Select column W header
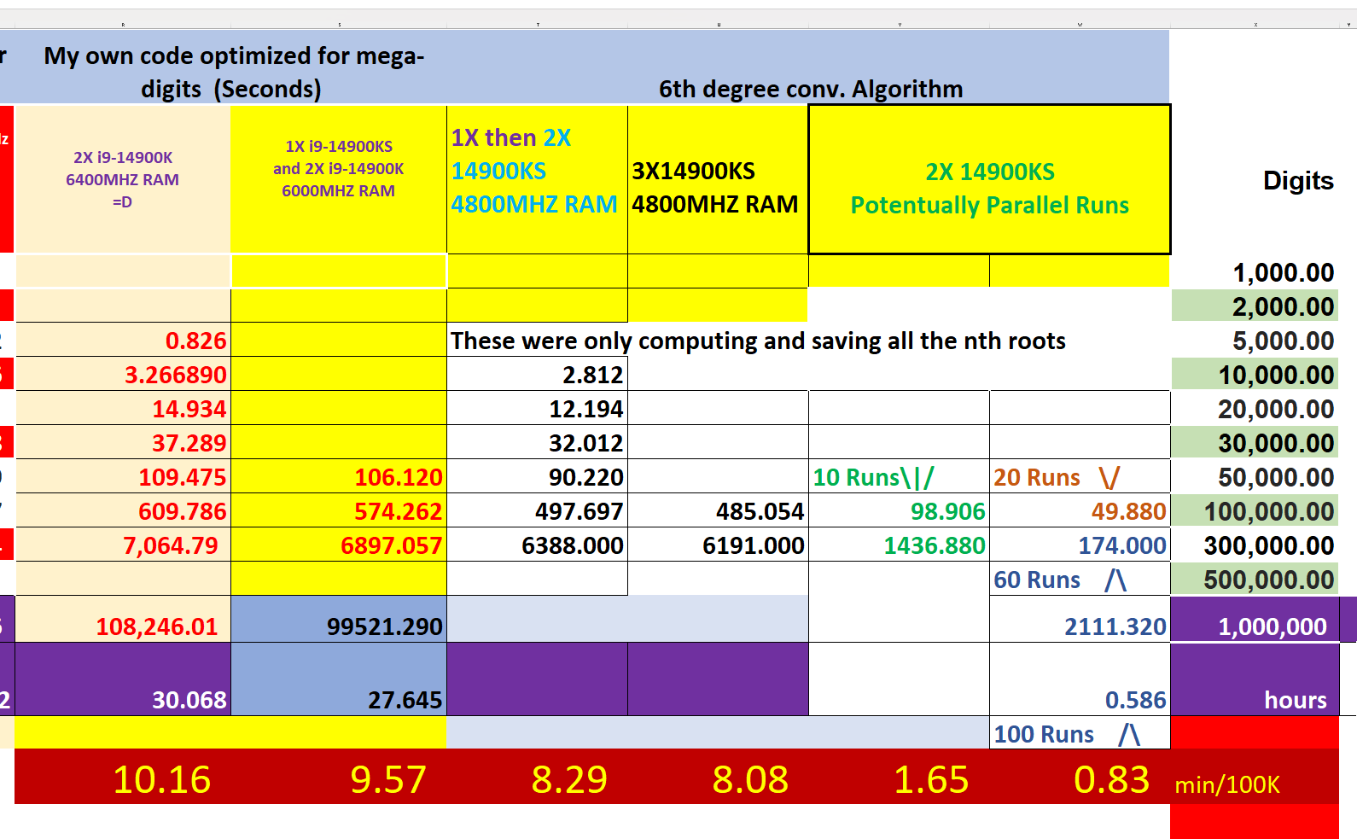1357x839 pixels. [1080, 24]
